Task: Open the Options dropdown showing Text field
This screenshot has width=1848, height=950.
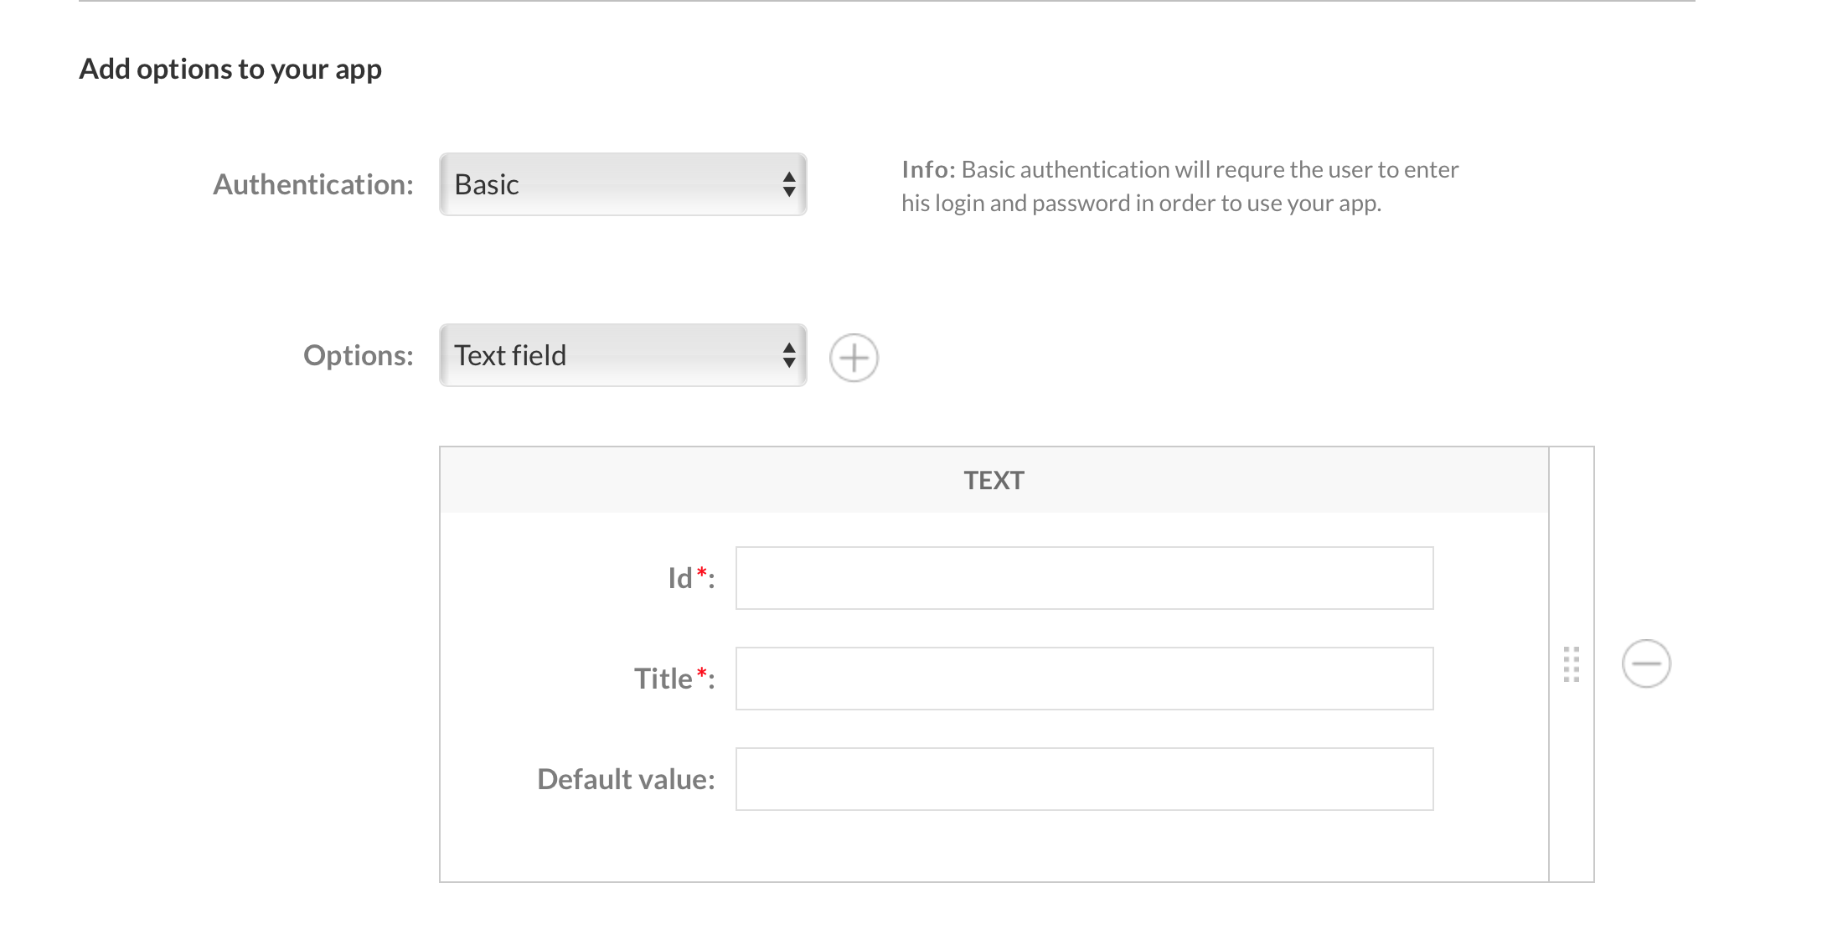Action: 610,355
